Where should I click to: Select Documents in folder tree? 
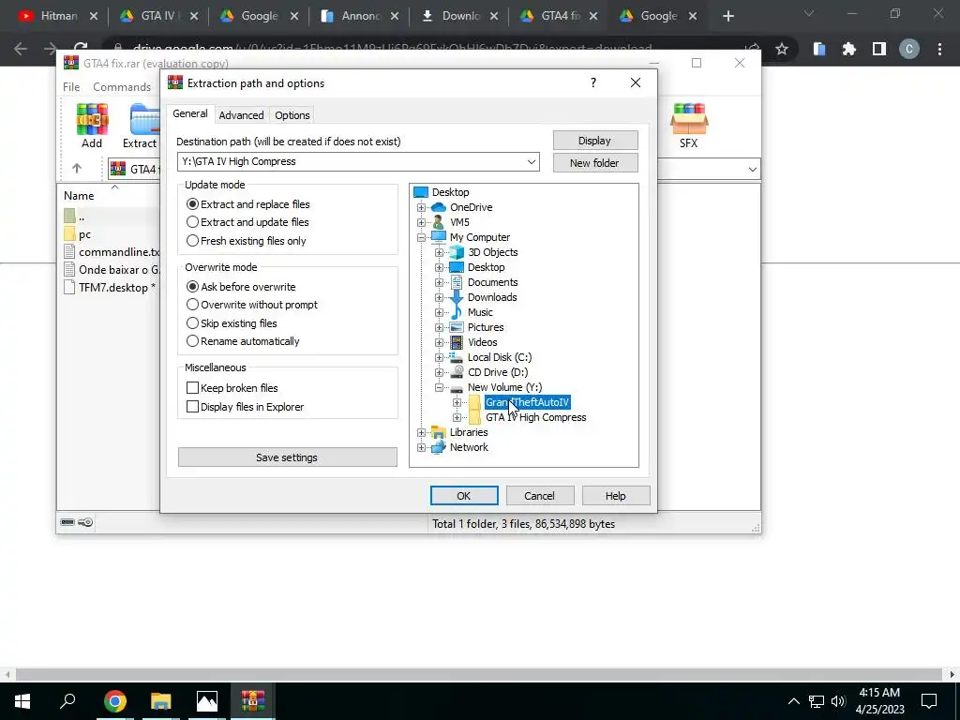point(492,282)
